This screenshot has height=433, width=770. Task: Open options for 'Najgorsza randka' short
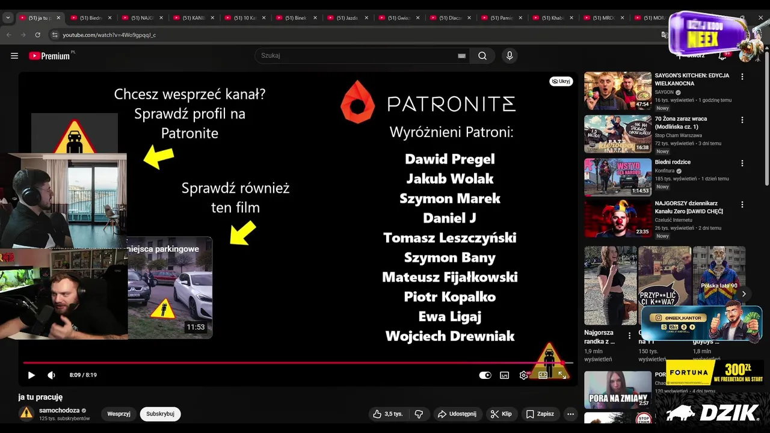[630, 336]
